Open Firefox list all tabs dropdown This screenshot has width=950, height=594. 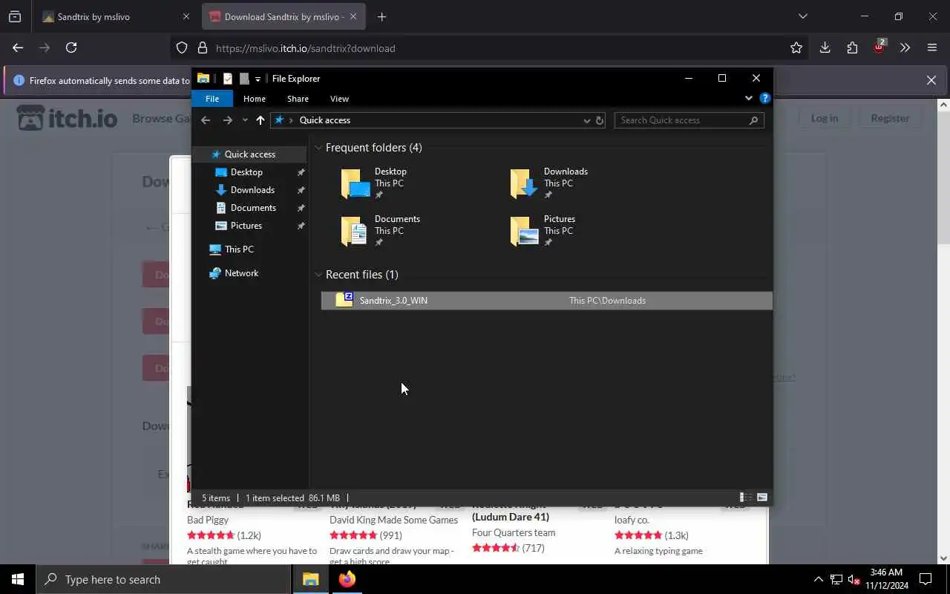click(802, 16)
